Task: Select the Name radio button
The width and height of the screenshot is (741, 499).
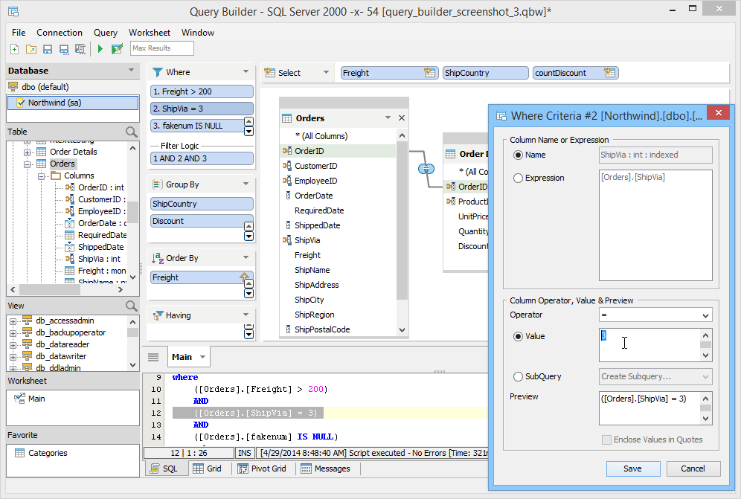Action: 518,155
